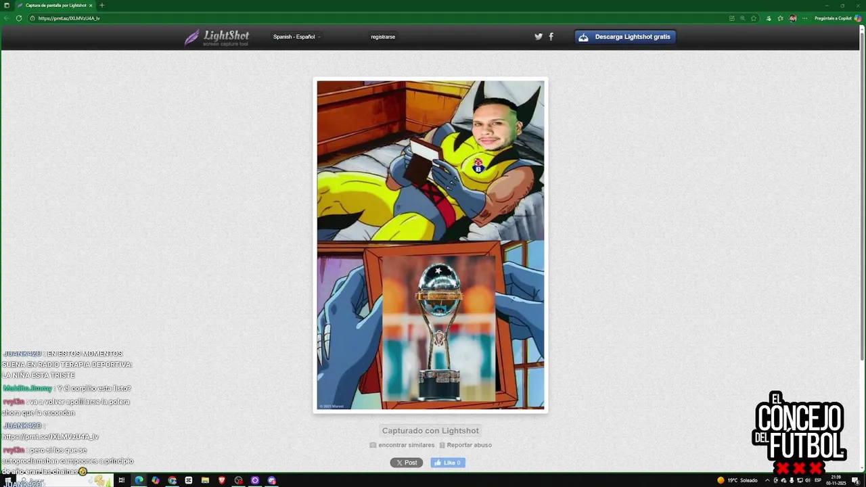Open Task View in the taskbar
Screen dimensions: 866x487
pyautogui.click(x=122, y=480)
